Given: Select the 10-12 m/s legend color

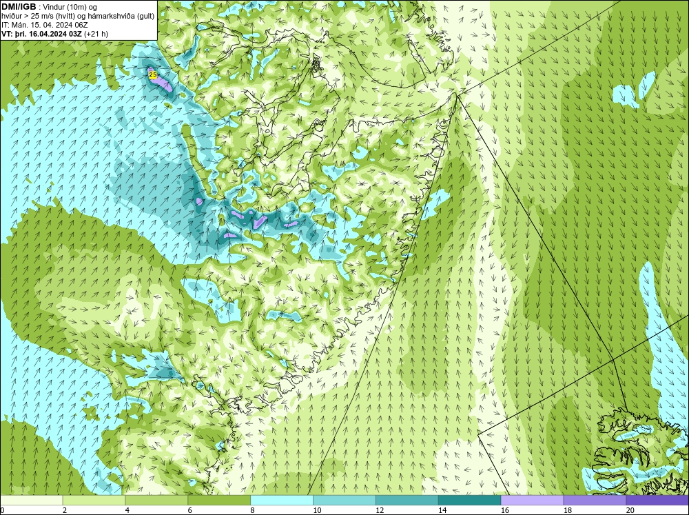Looking at the screenshot, I should coord(344,501).
